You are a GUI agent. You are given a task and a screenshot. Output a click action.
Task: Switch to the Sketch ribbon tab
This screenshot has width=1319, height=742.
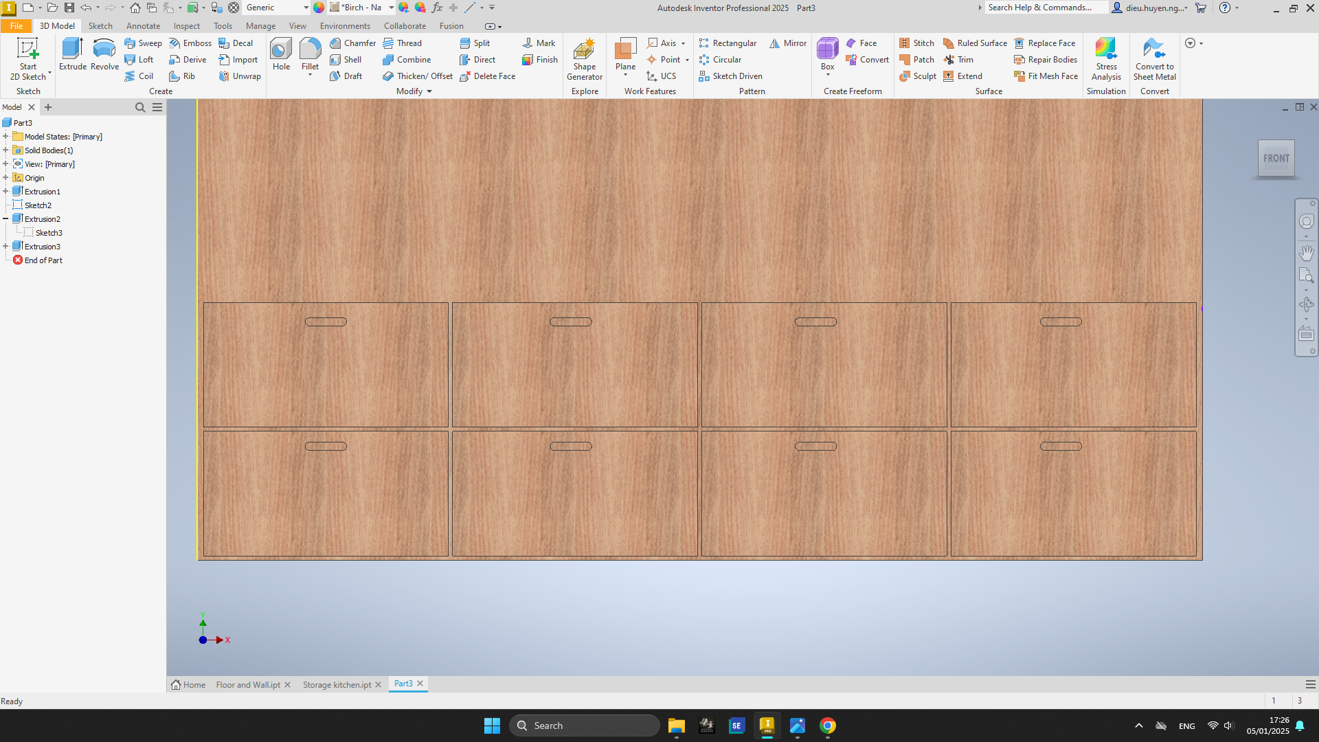tap(100, 26)
